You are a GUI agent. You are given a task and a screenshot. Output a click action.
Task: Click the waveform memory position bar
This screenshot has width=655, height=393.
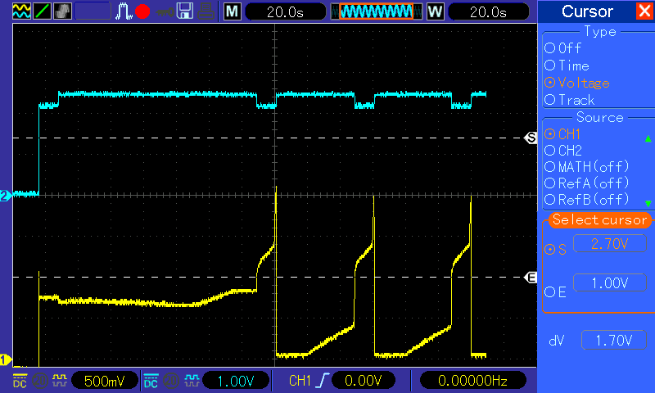pyautogui.click(x=377, y=11)
